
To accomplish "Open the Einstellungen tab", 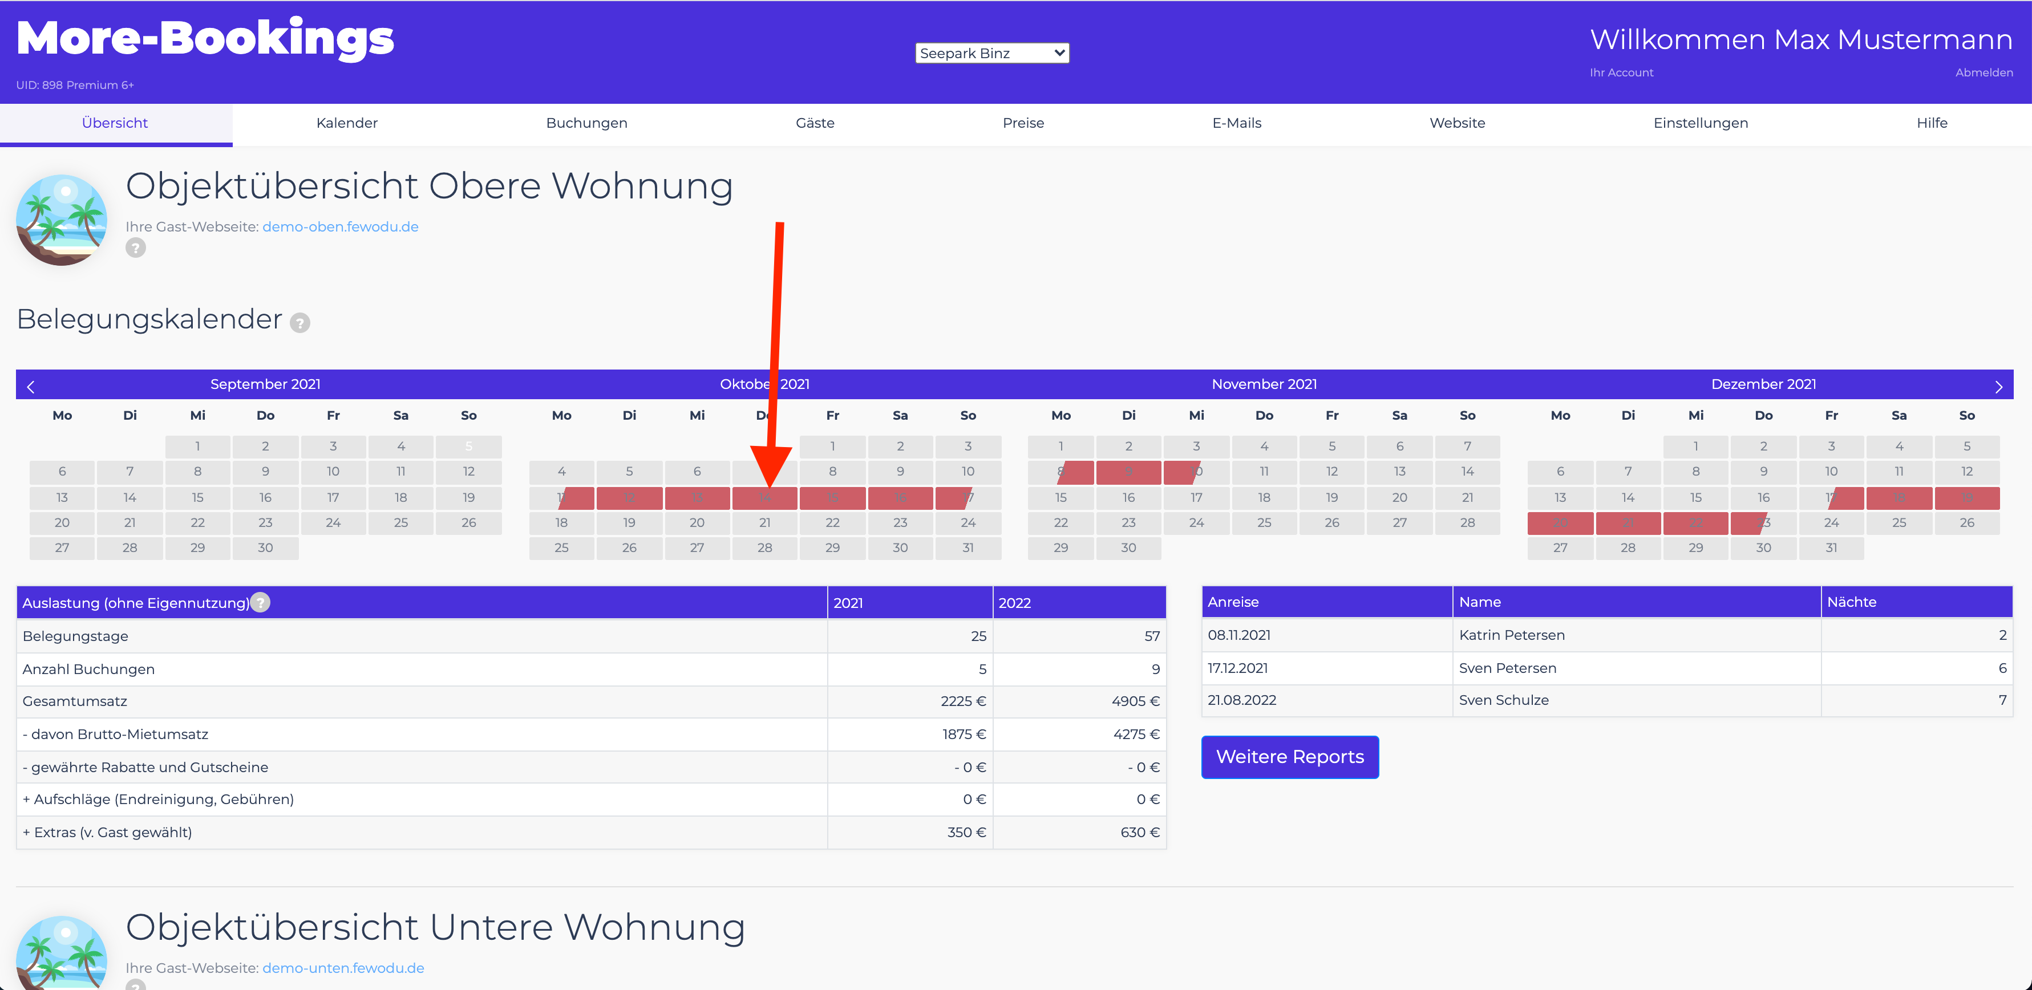I will tap(1701, 123).
